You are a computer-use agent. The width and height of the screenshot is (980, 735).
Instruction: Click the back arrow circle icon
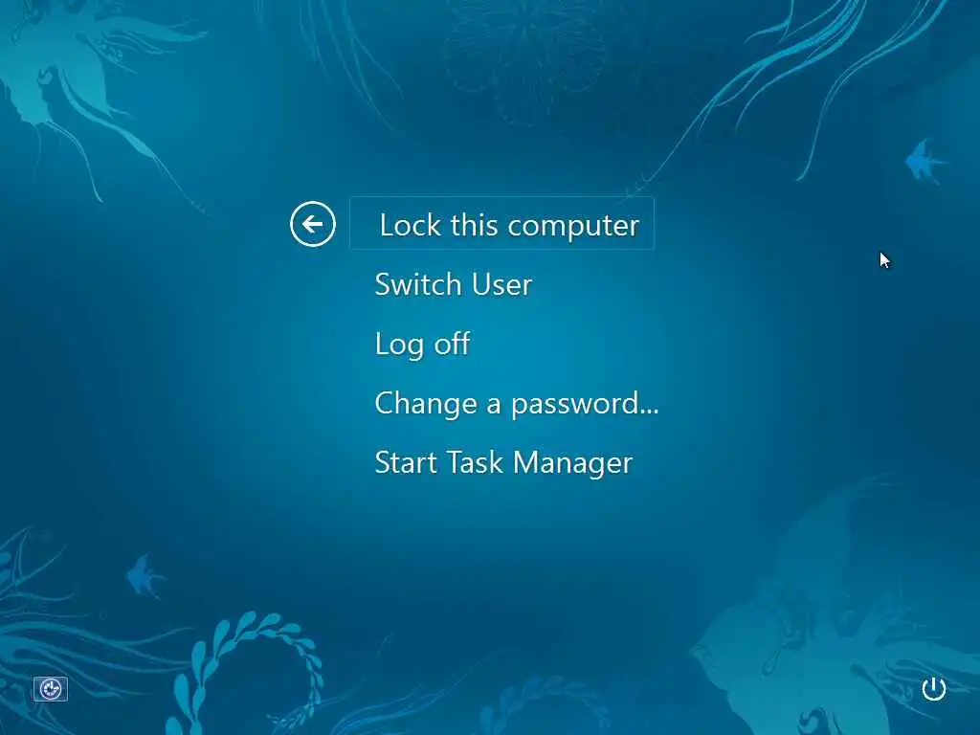[x=313, y=224]
